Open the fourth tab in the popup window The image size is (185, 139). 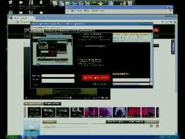pos(86,31)
